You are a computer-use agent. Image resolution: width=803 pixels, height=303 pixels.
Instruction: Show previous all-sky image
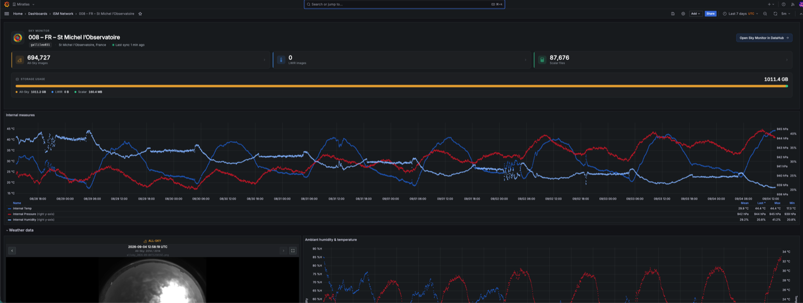click(12, 250)
